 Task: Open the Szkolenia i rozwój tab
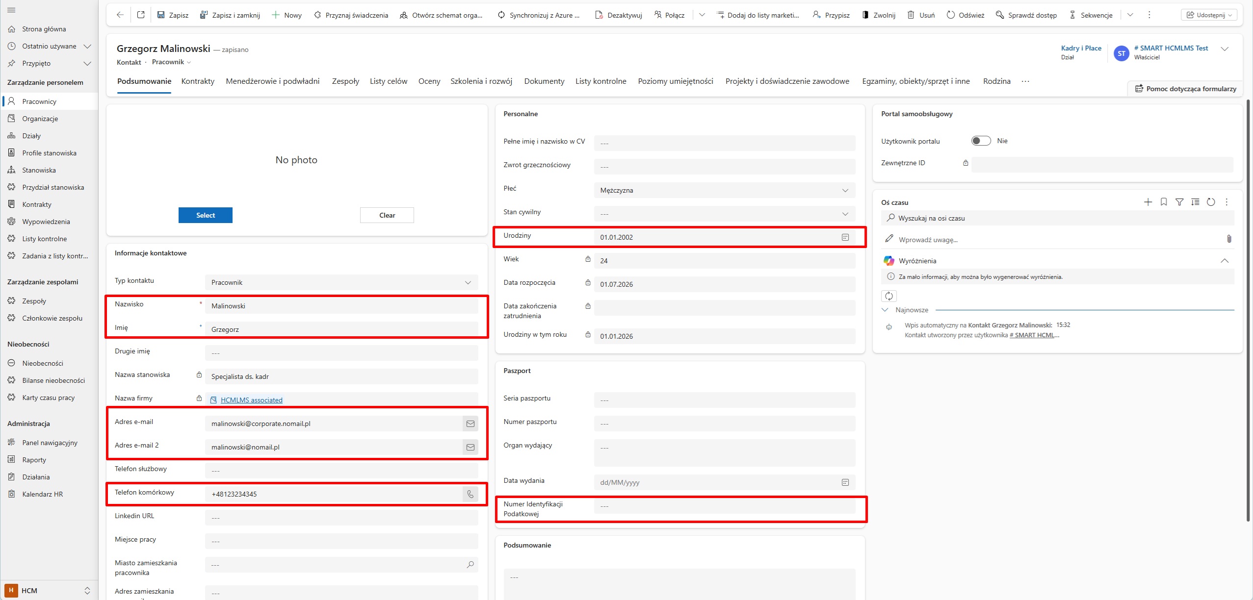tap(481, 81)
